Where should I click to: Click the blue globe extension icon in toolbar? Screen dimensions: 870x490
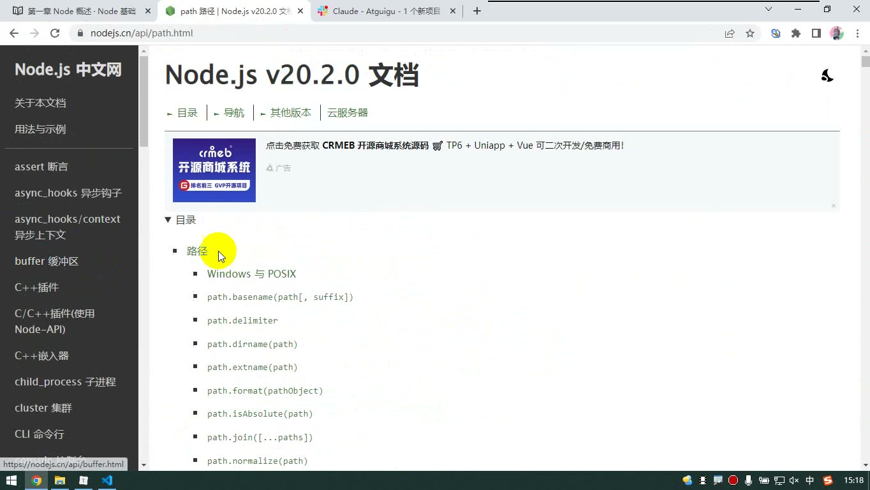(x=776, y=33)
